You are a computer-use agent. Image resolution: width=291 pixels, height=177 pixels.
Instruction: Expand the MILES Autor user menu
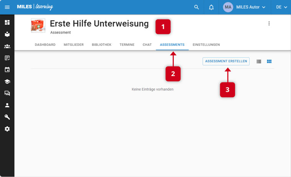tap(245, 7)
